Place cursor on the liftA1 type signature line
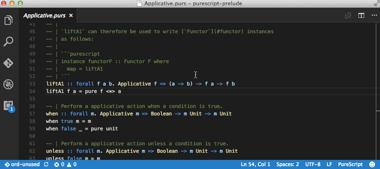Screen dimensions: 380x169 (x=141, y=84)
